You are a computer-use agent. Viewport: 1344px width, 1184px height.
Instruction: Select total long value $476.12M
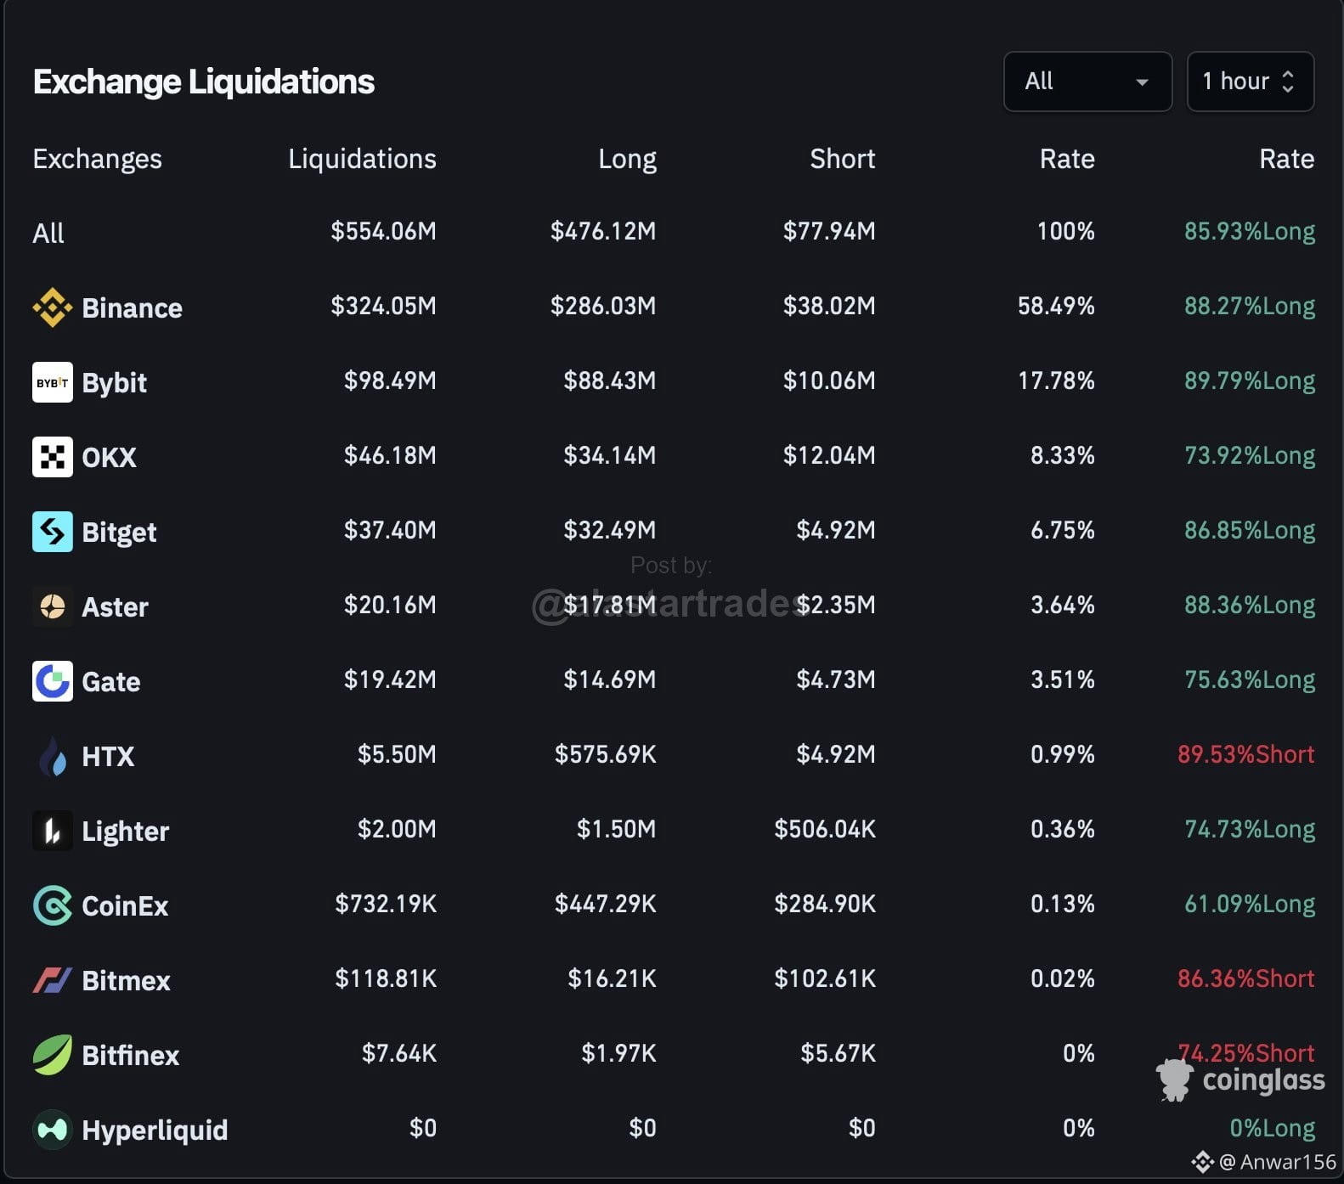(x=603, y=231)
